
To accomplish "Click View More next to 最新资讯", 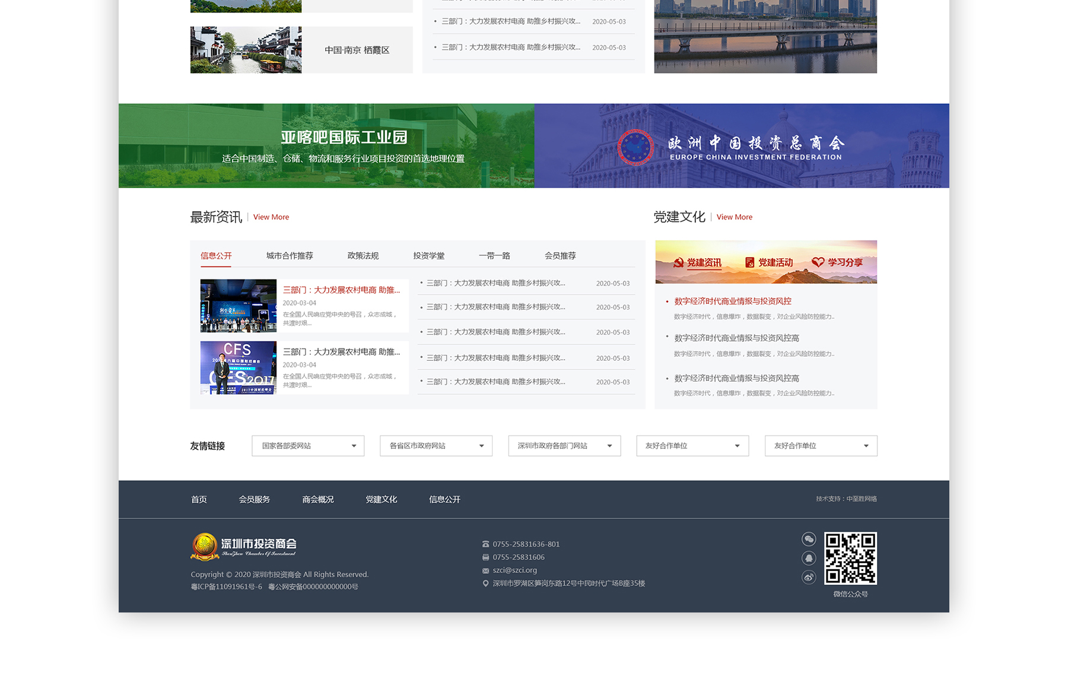I will [271, 217].
